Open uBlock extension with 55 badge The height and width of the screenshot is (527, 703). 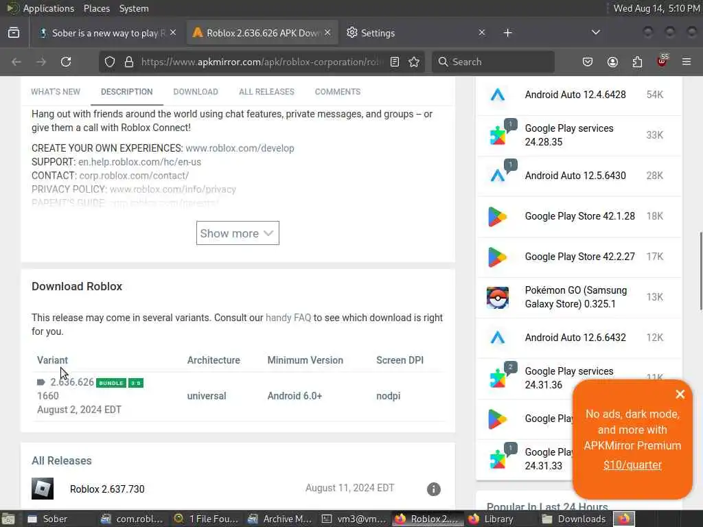coord(662,61)
